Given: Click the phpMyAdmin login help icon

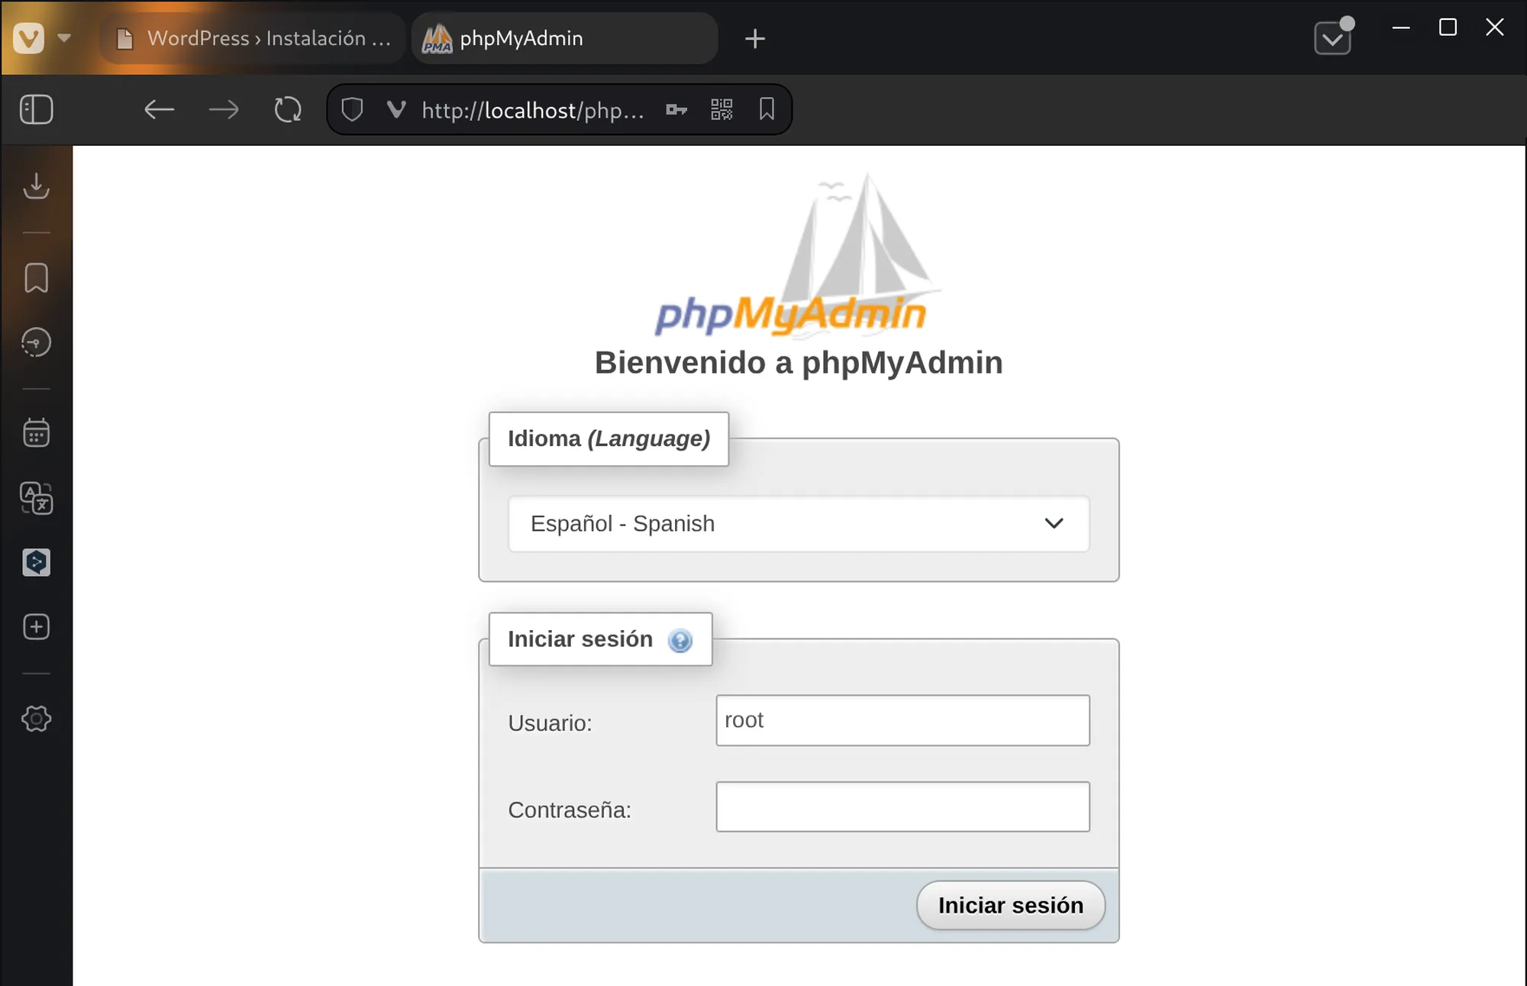Looking at the screenshot, I should (x=680, y=640).
